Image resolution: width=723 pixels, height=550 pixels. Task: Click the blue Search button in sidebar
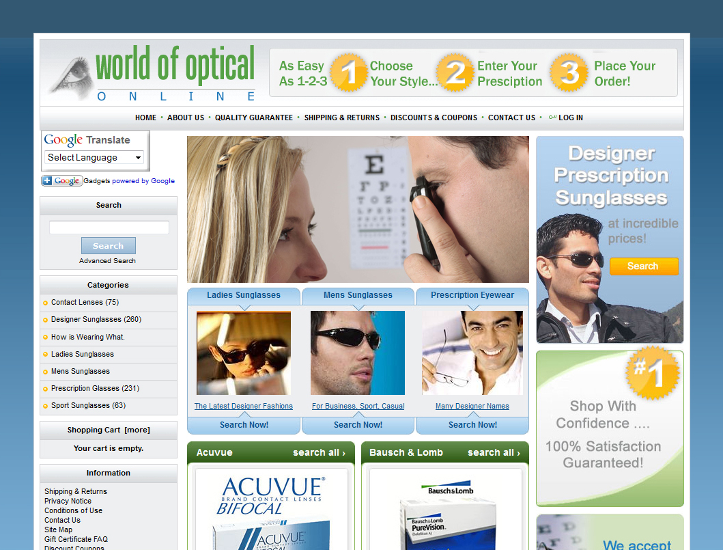(x=109, y=246)
